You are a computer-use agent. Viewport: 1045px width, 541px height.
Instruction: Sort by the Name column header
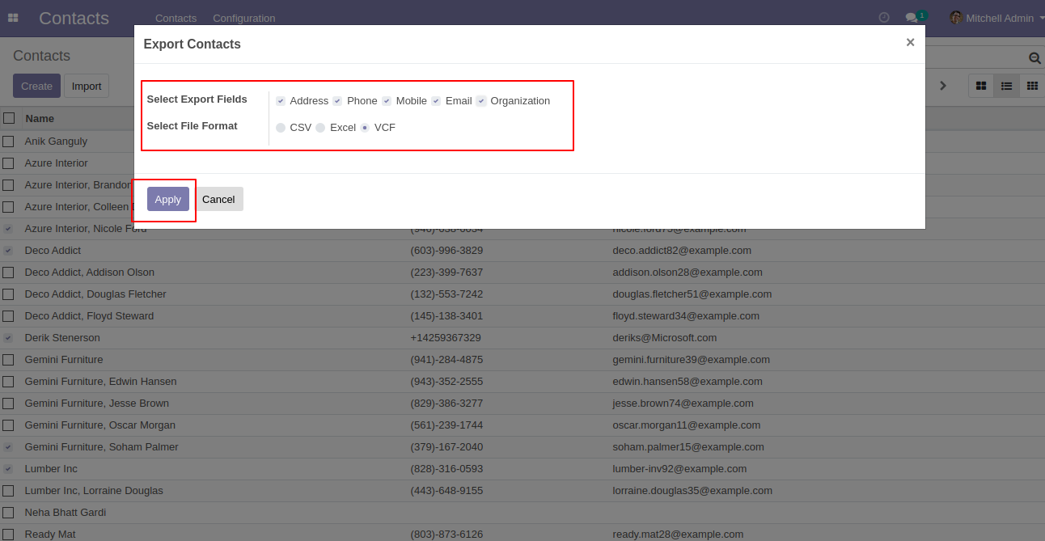point(40,118)
